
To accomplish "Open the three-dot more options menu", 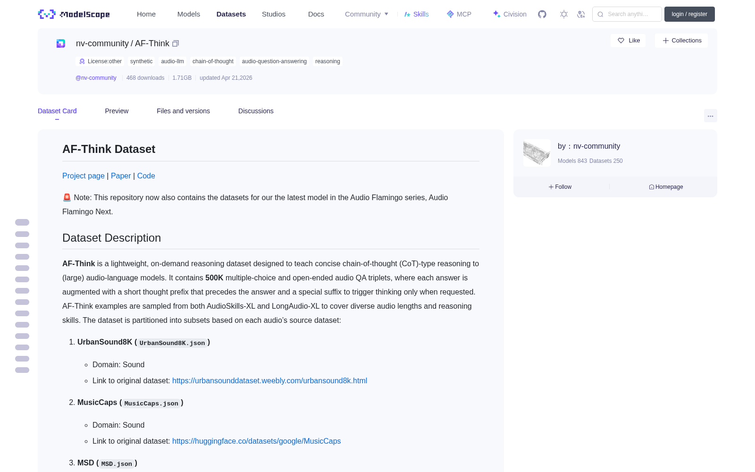I will pos(711,116).
